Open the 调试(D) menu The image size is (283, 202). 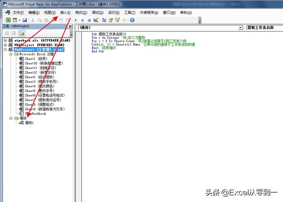98,13
